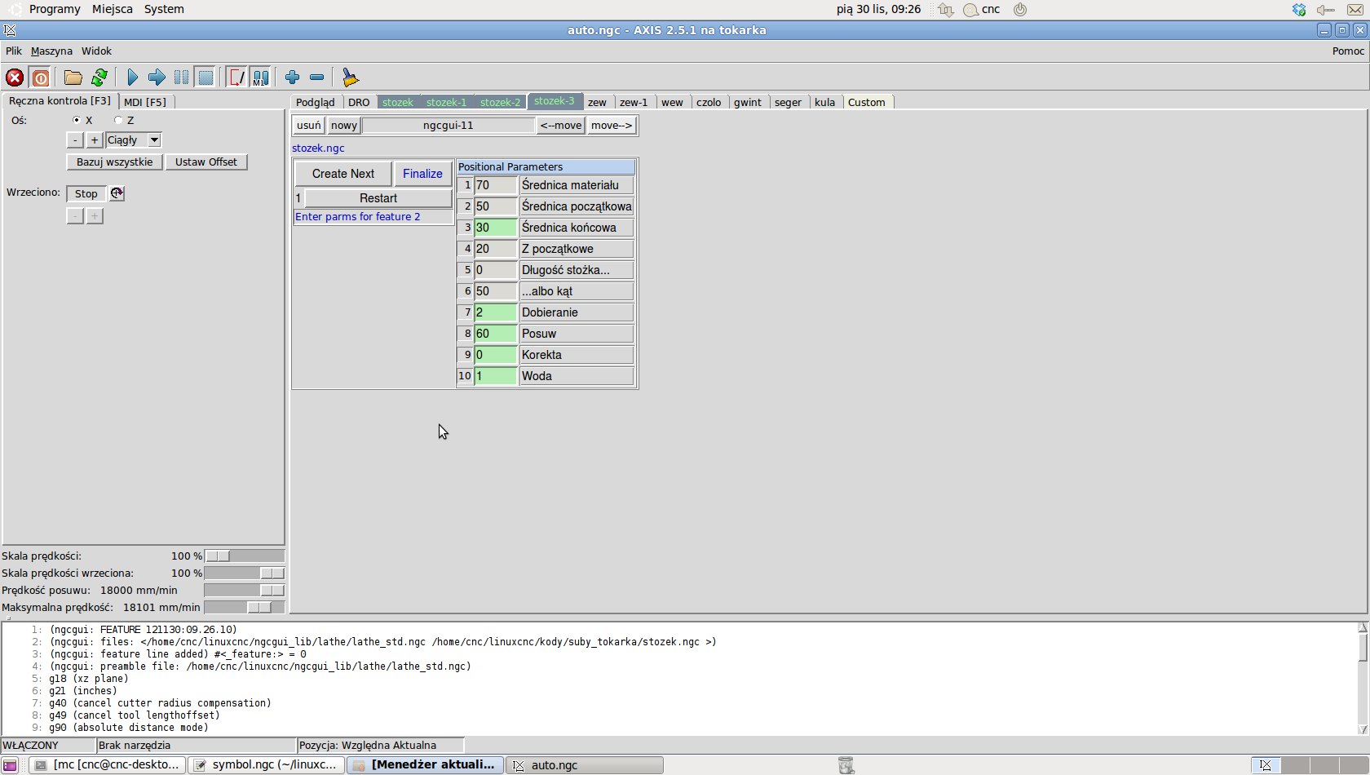This screenshot has width=1370, height=775.
Task: Edit Średnica materiału value field
Action: coord(496,185)
